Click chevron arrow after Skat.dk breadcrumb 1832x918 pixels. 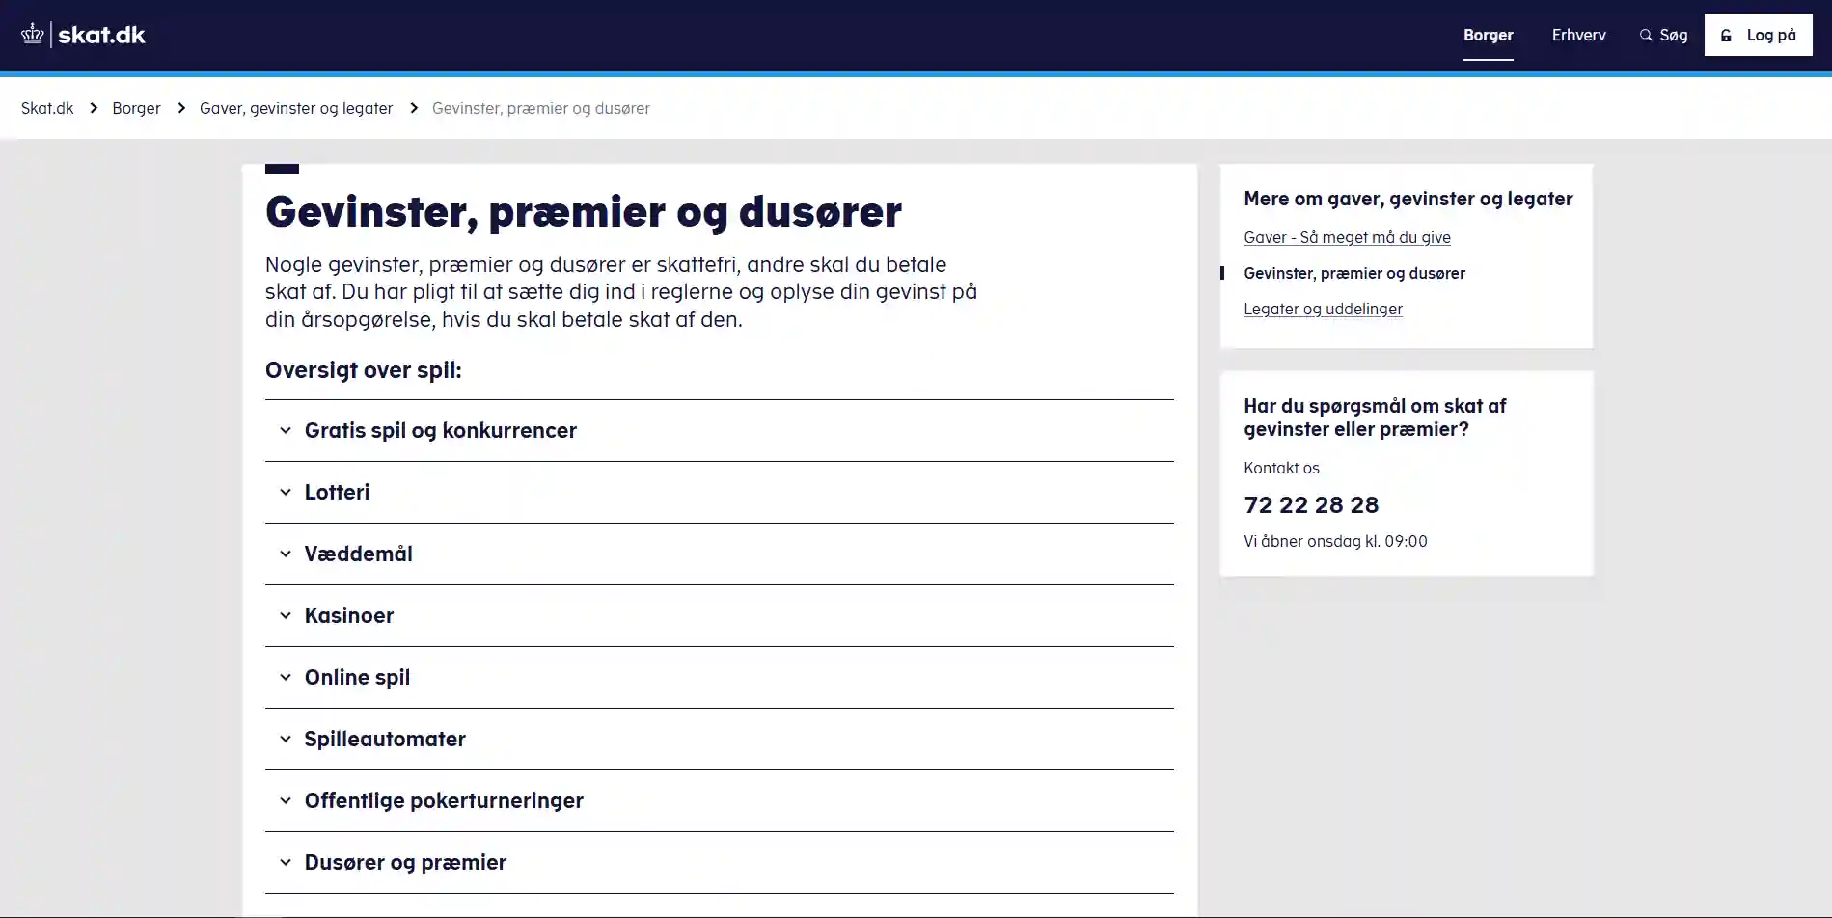94,108
